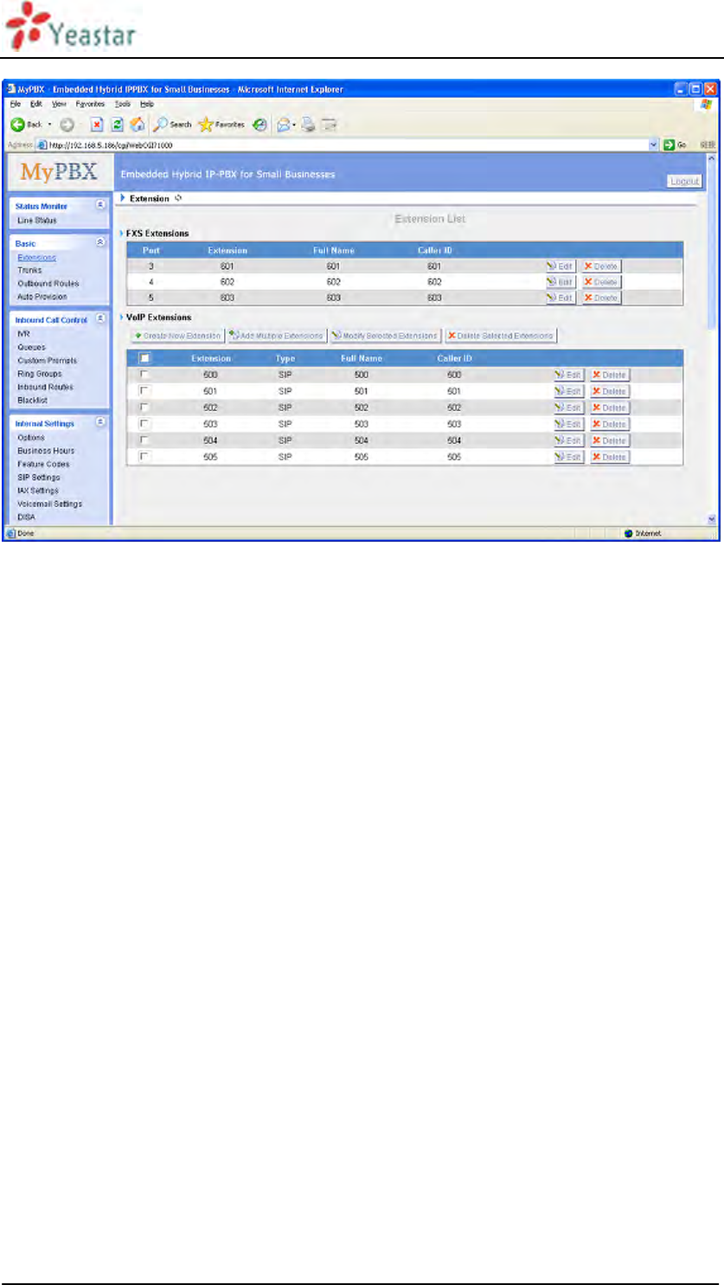Click the page scrollbar down arrow
Screen dimensions: 724x1285
[x=712, y=520]
